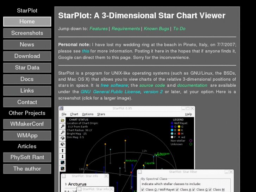Jump to the Requirements section
Viewport: 256px width, 192px height.
coord(126,29)
